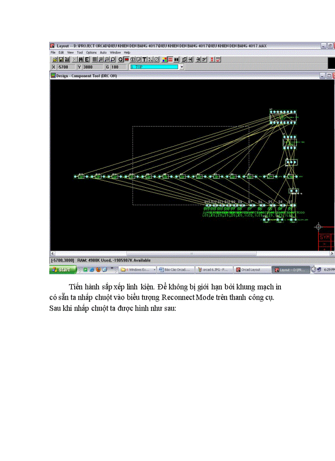The image size is (335, 461).
Task: Open the Find (binoculars) tool
Action: [80, 60]
